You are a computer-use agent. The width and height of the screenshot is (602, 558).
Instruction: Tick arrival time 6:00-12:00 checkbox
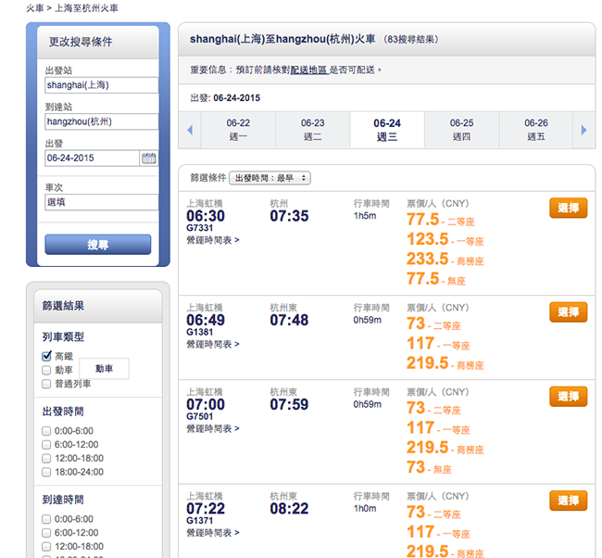point(46,533)
